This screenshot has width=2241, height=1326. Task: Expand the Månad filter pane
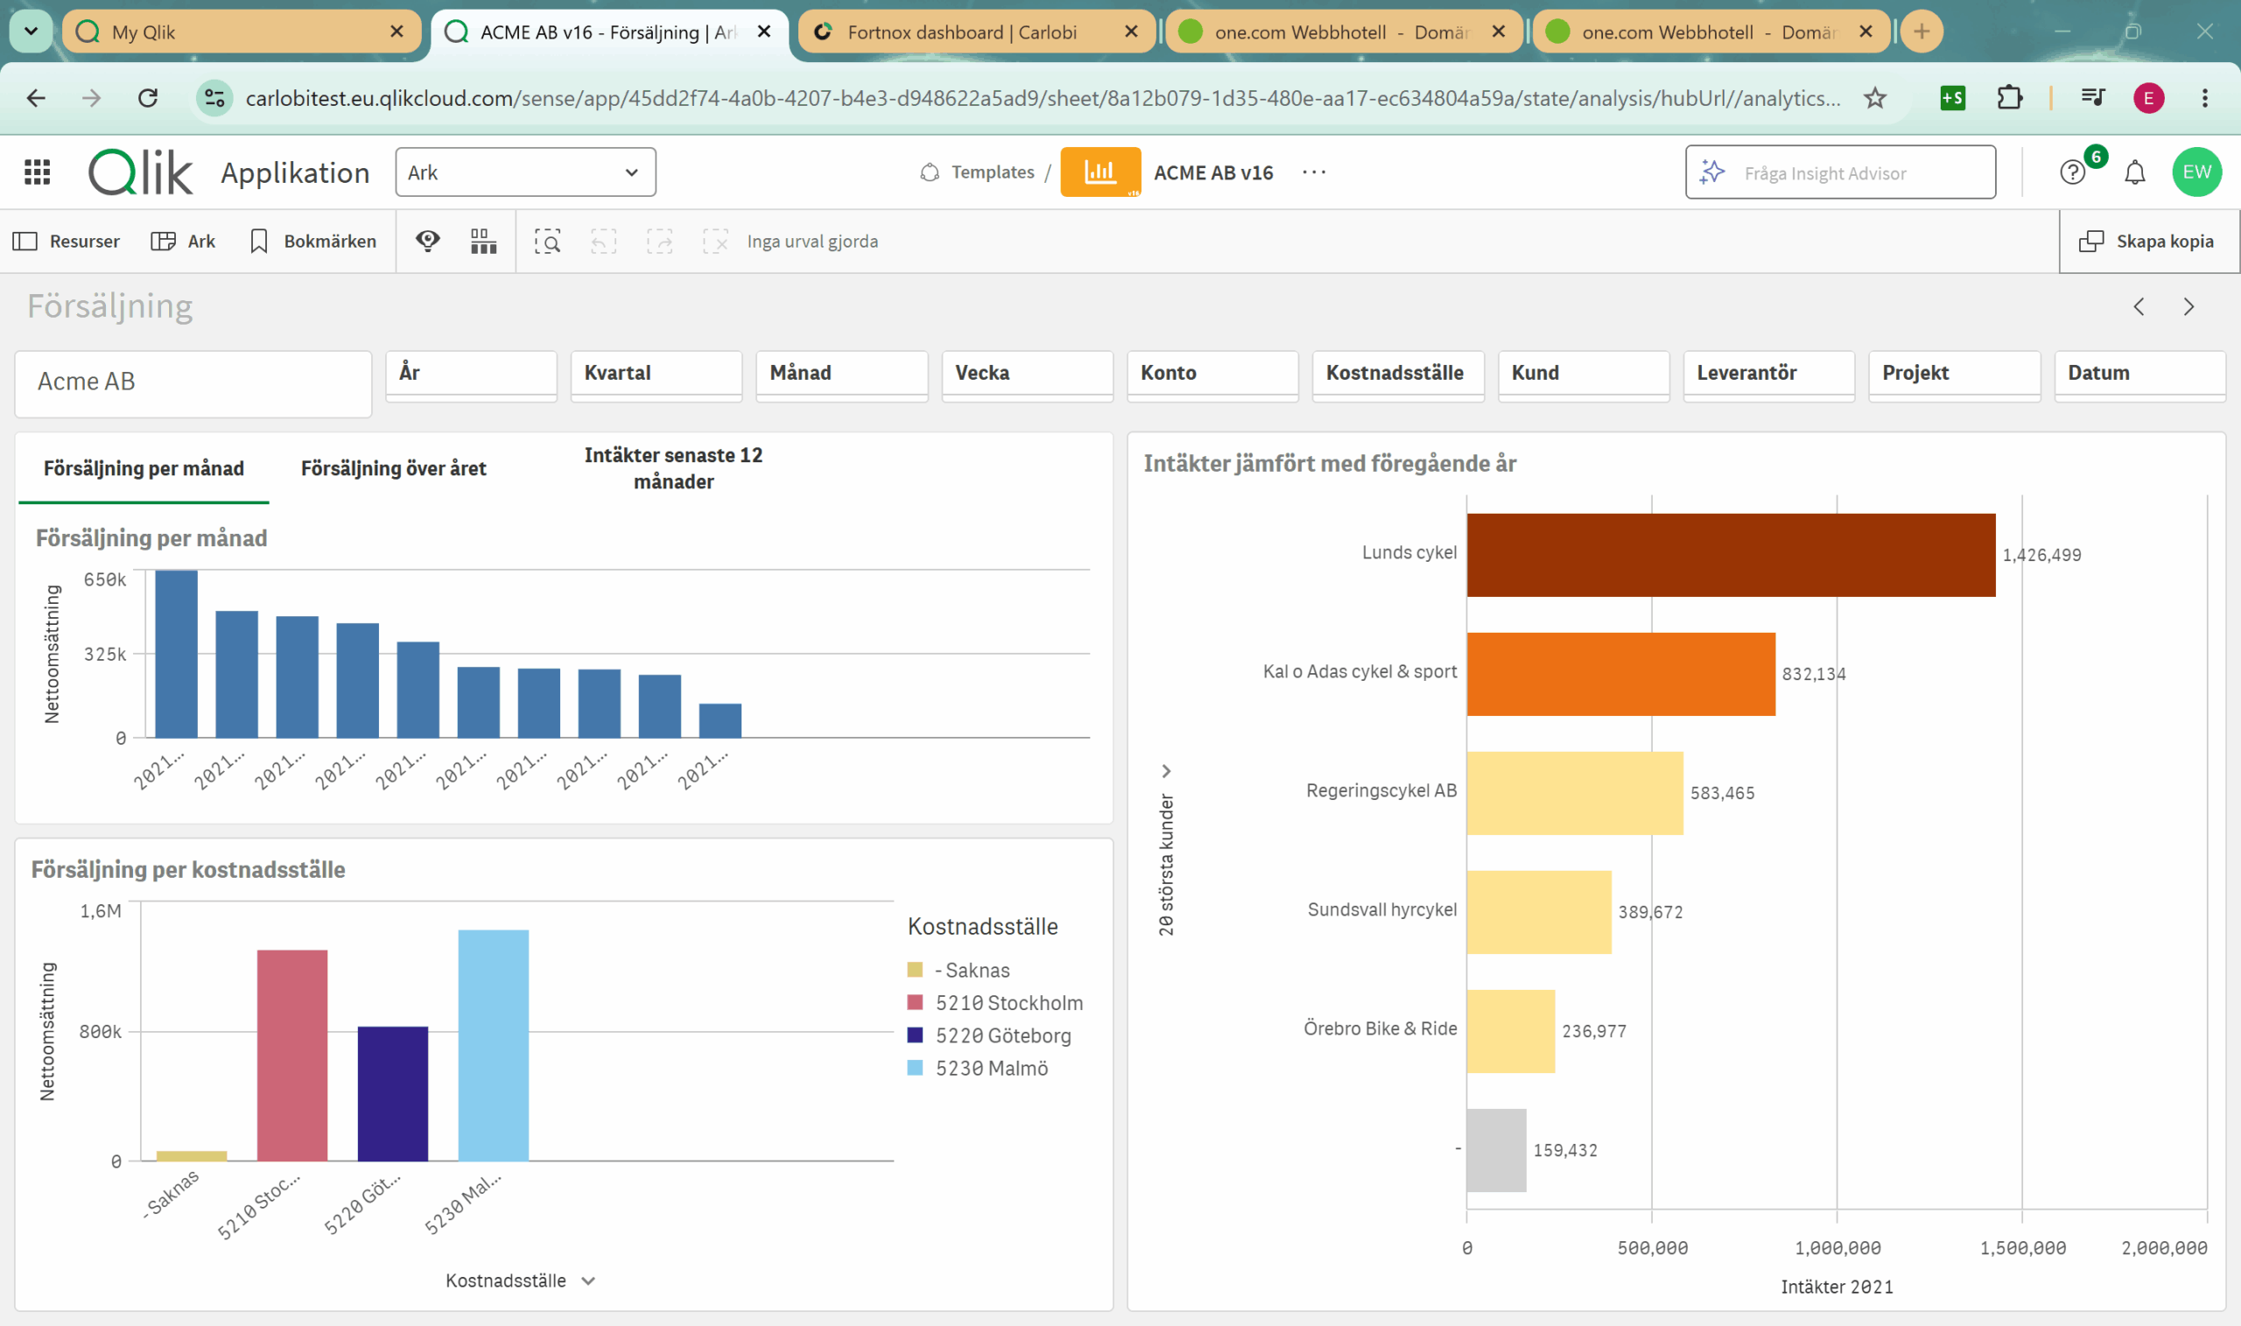click(x=842, y=375)
